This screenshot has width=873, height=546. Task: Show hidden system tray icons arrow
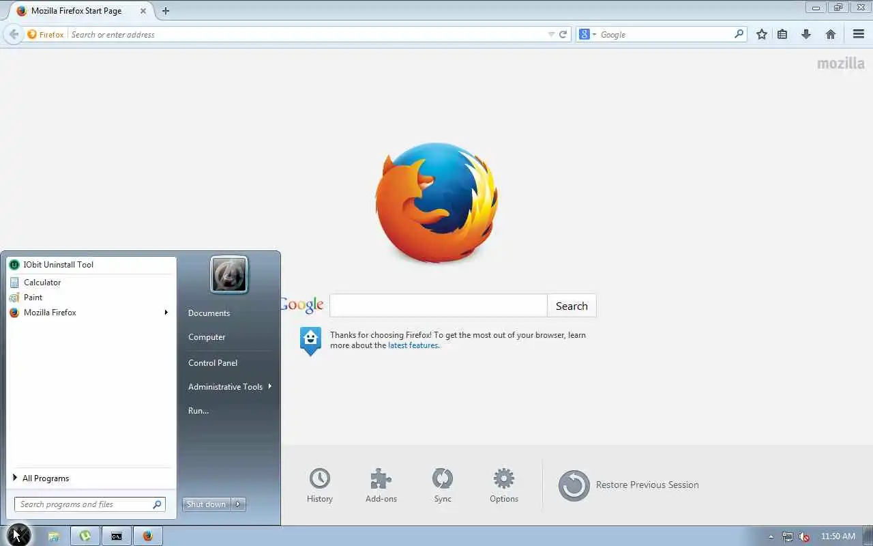[x=771, y=537]
